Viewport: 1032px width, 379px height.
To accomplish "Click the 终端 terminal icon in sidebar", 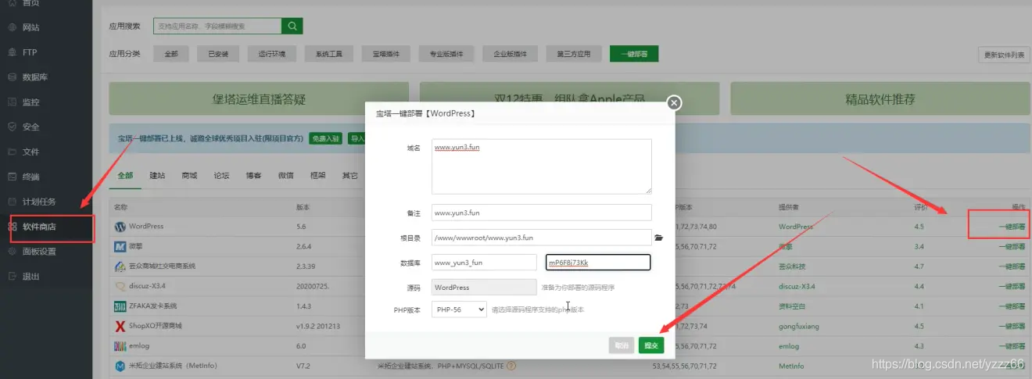I will tap(12, 177).
